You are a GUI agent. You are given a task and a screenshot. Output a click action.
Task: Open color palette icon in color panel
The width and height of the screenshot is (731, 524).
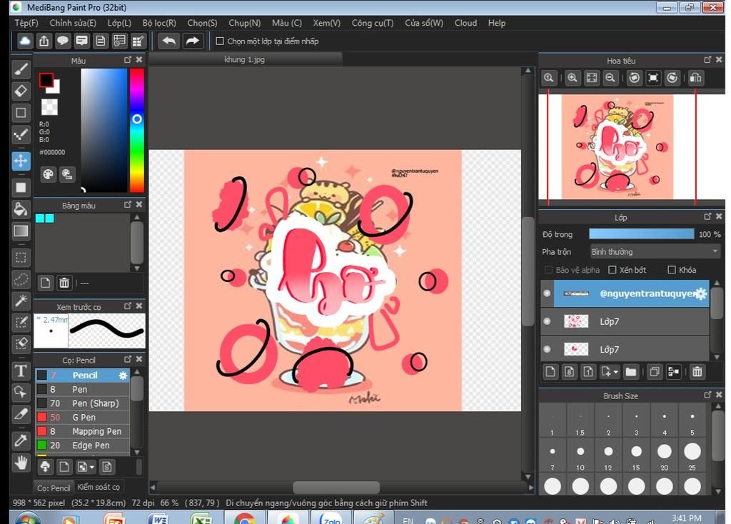[48, 174]
